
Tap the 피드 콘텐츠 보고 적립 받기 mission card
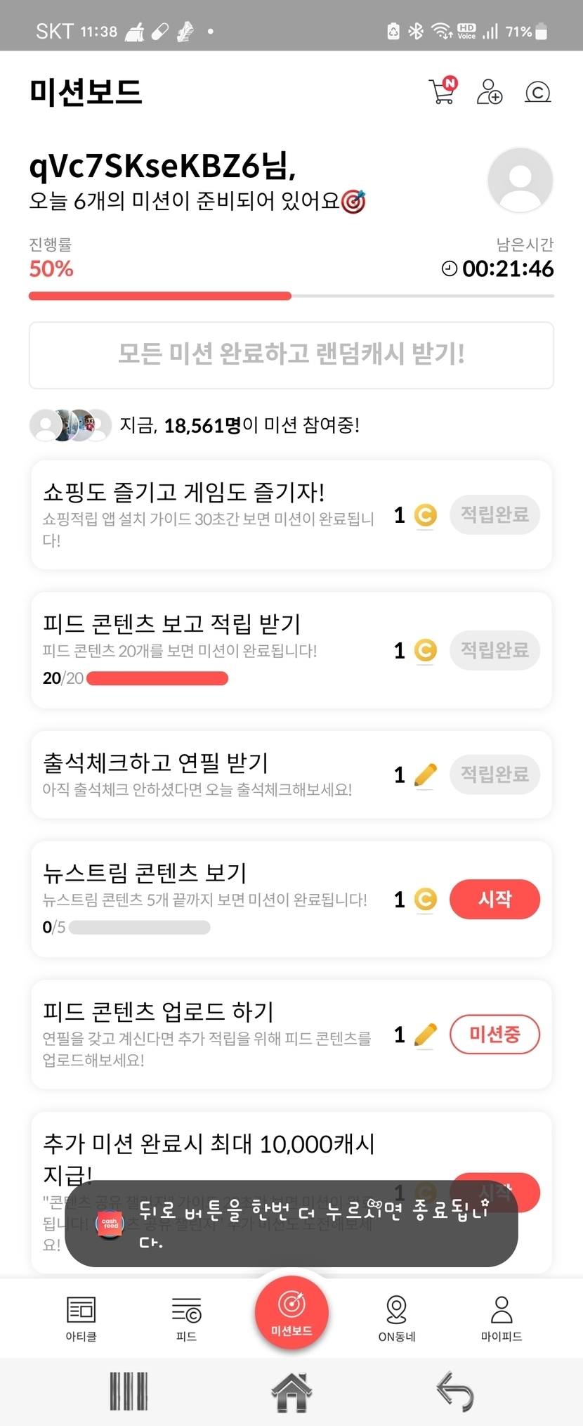(211, 649)
